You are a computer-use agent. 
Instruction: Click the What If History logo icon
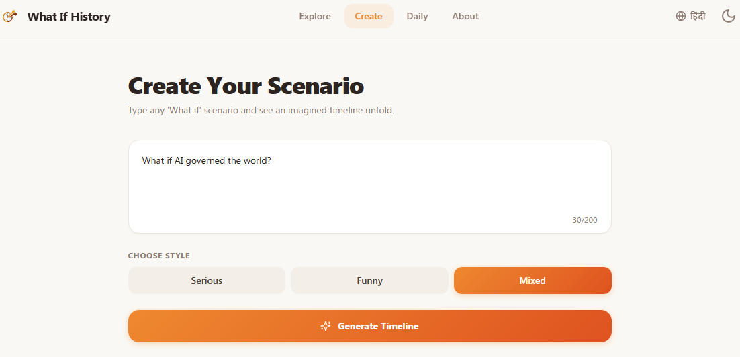tap(10, 17)
